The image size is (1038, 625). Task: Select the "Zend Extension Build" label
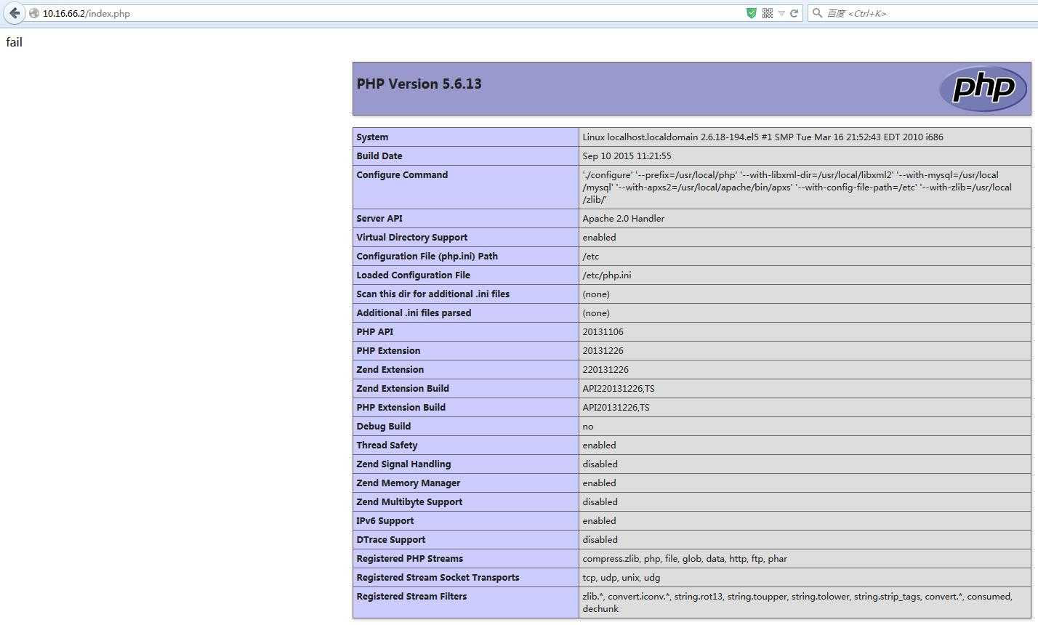pos(403,388)
